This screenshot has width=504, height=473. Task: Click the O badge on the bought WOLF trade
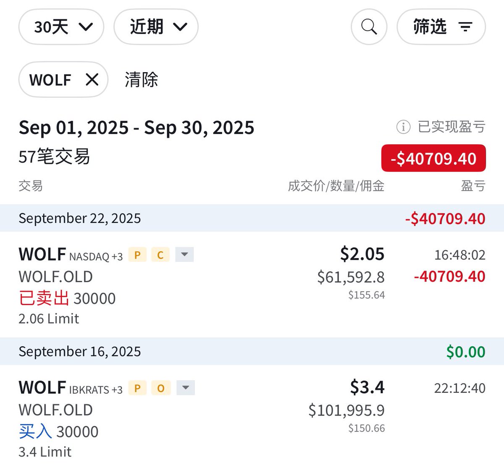(161, 388)
